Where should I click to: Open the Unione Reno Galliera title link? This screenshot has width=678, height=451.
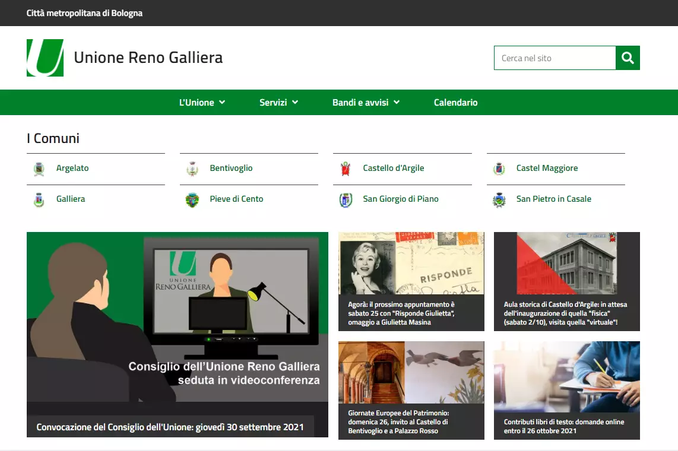(148, 58)
